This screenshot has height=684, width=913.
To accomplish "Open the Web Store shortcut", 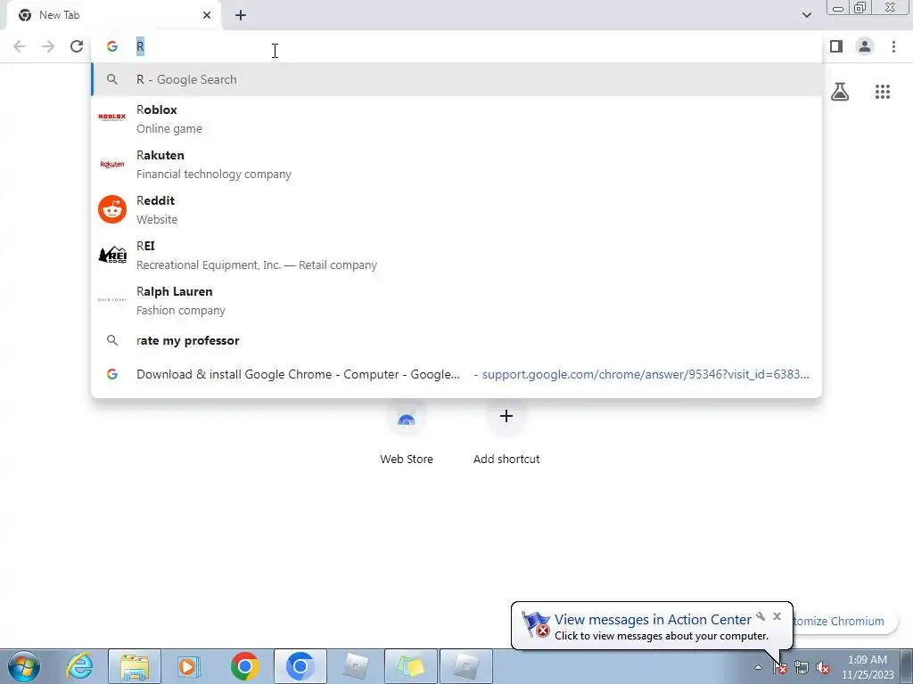I will pos(407,434).
